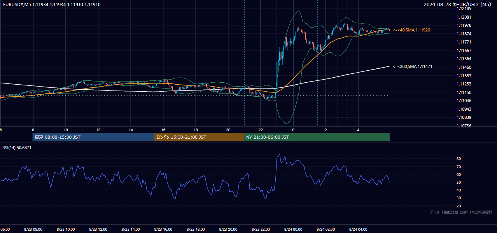497x233 pixels.
Task: Click the 8/23 22:00 bottom time label
Action: tap(261, 230)
